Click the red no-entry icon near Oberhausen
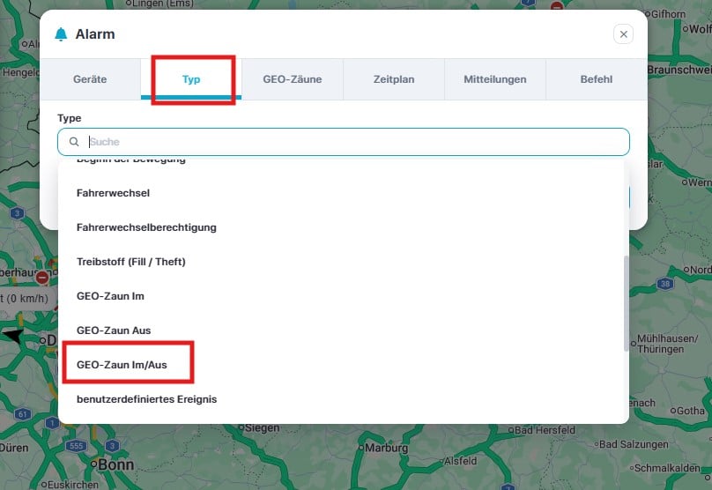 click(41, 278)
